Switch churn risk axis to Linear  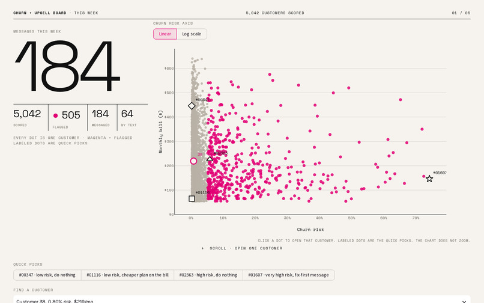tap(165, 34)
